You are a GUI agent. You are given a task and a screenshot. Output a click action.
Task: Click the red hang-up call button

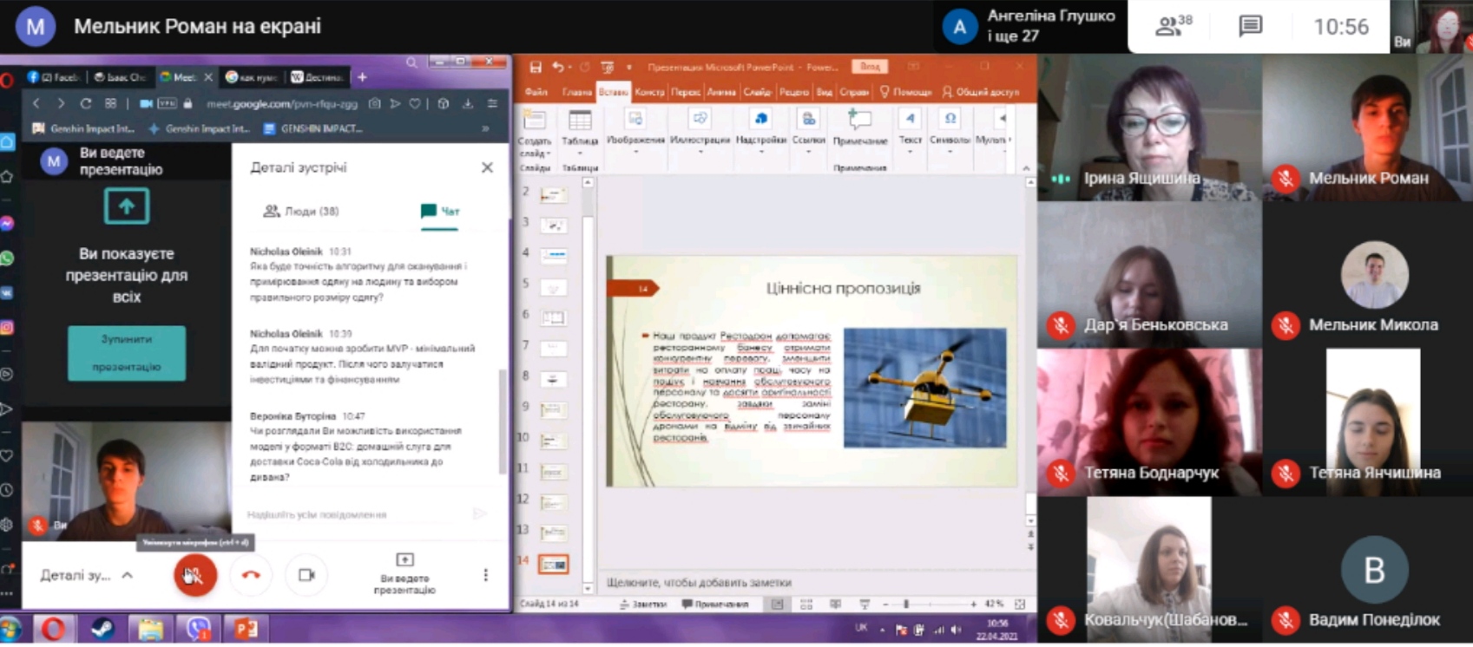(251, 575)
